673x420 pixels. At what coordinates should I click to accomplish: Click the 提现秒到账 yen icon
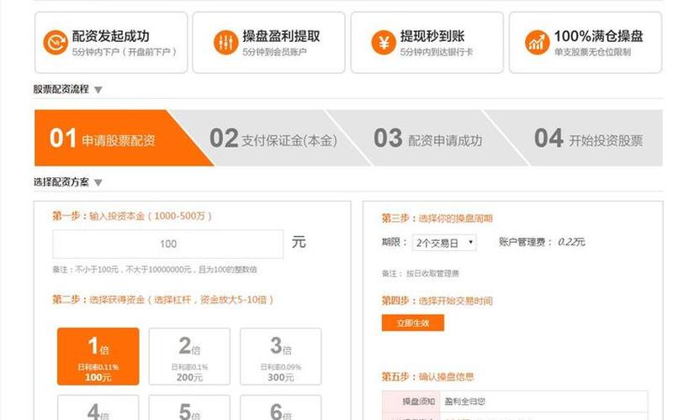coord(384,43)
